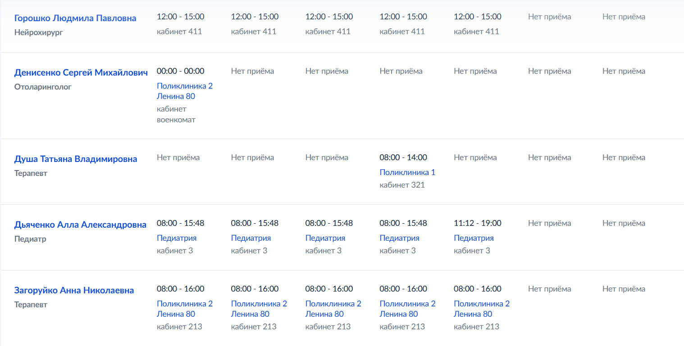Select 08:00 - 14:00 slot for Душа

click(403, 157)
